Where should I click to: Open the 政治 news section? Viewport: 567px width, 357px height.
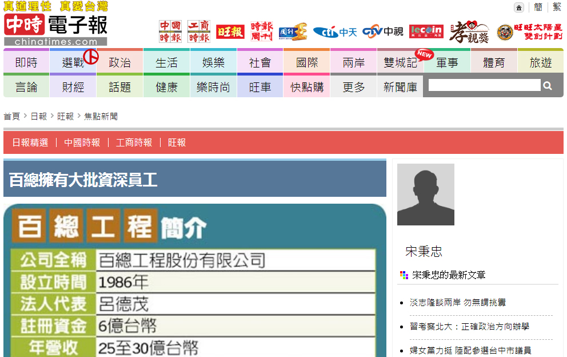(119, 62)
